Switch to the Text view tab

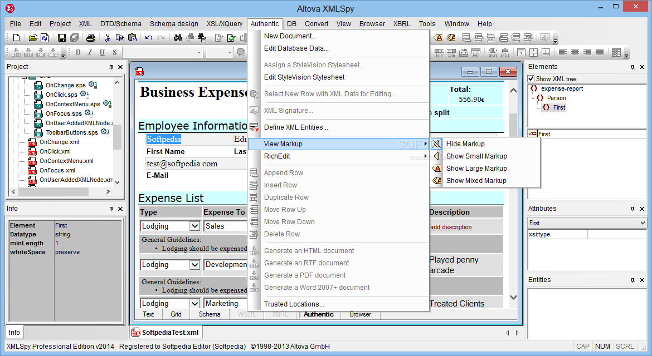tap(148, 314)
